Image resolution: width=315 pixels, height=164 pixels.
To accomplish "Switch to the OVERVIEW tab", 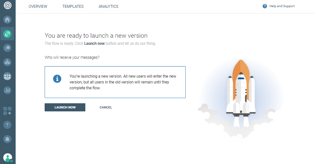I will click(x=38, y=6).
